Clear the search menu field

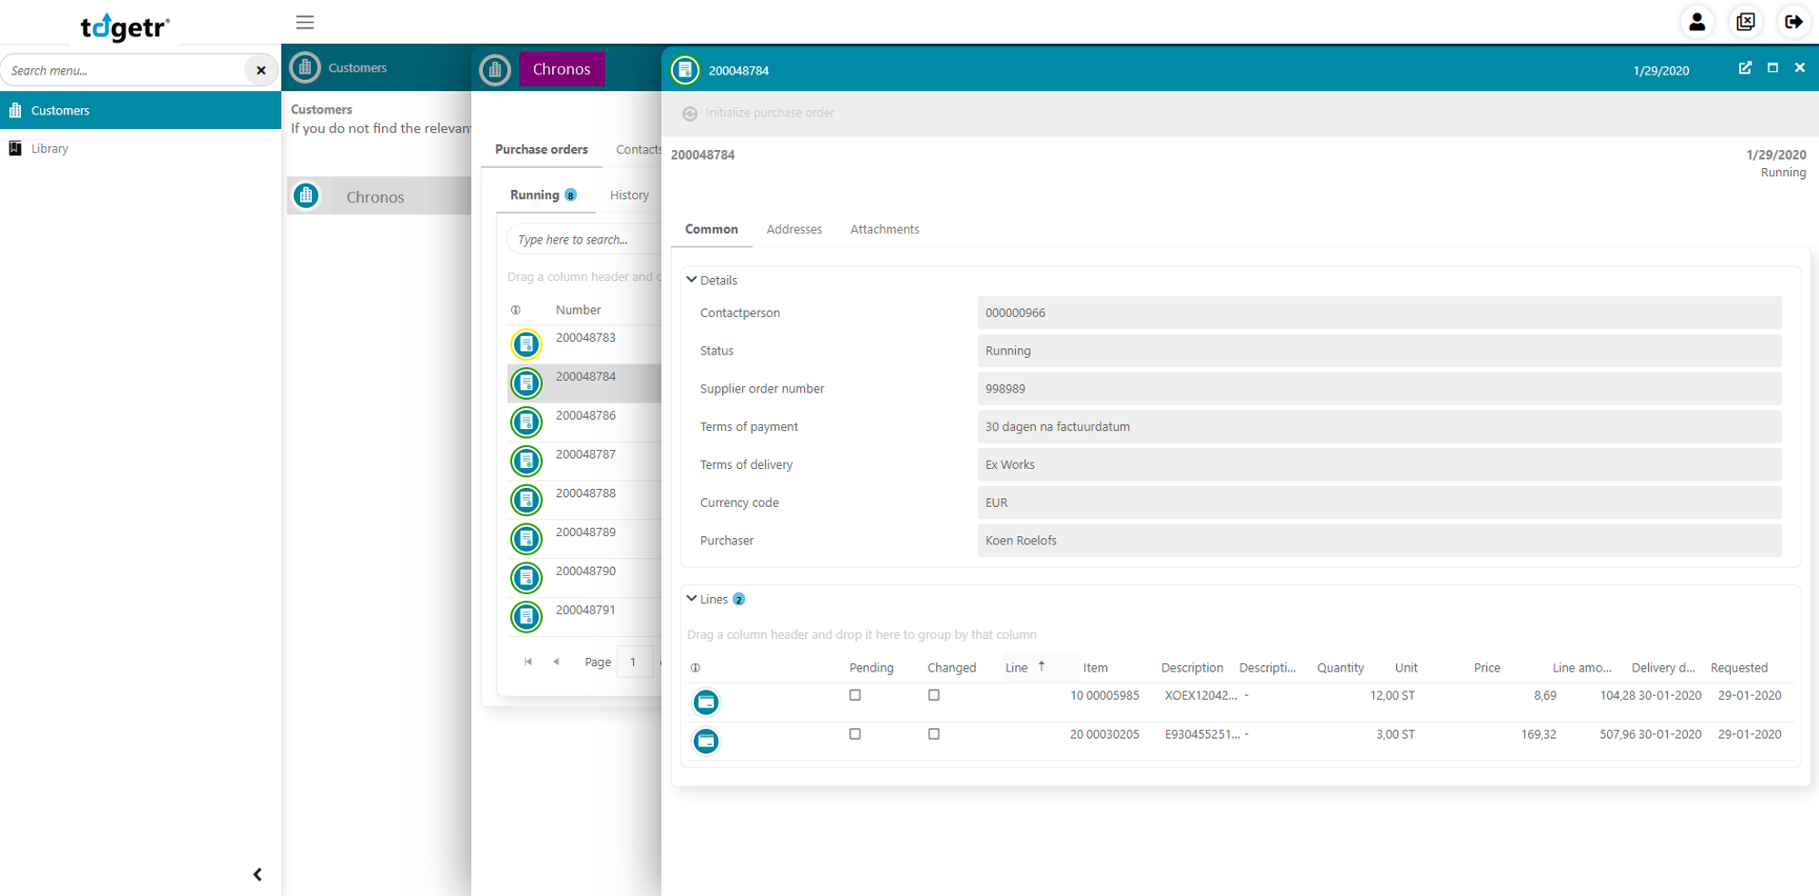point(261,70)
